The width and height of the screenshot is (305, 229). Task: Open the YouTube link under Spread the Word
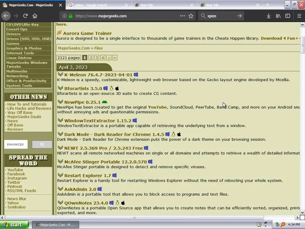[15, 170]
